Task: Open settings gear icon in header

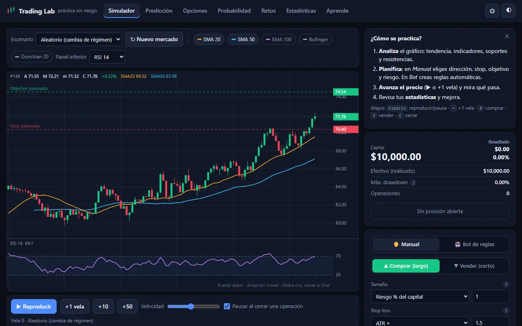Action: 492,11
